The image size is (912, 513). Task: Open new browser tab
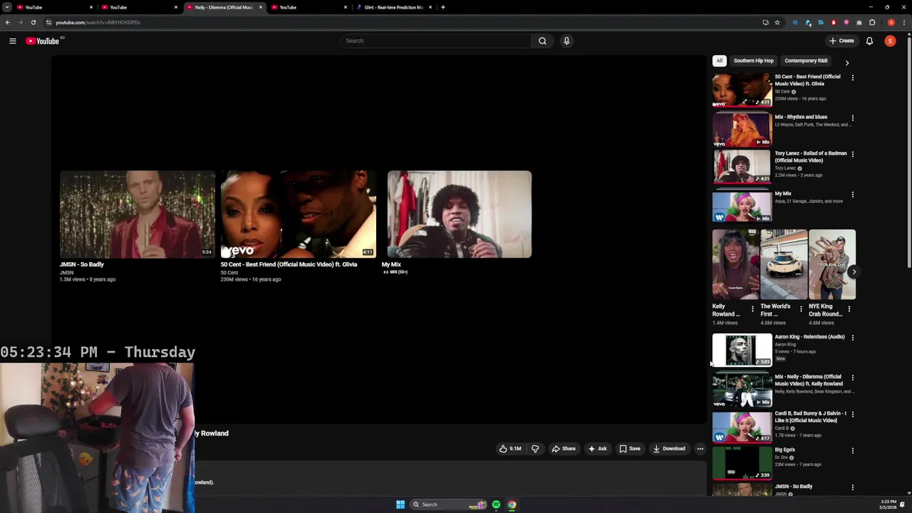(x=443, y=7)
